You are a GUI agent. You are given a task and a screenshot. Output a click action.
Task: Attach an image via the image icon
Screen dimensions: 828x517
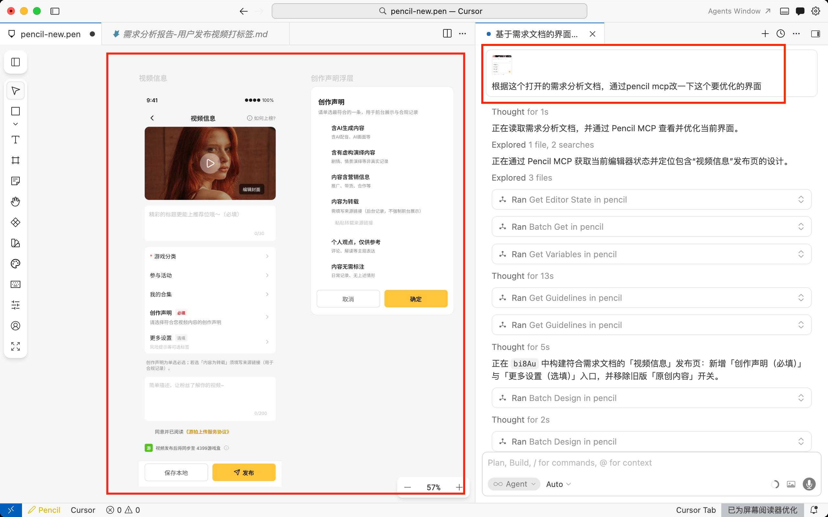pos(791,484)
